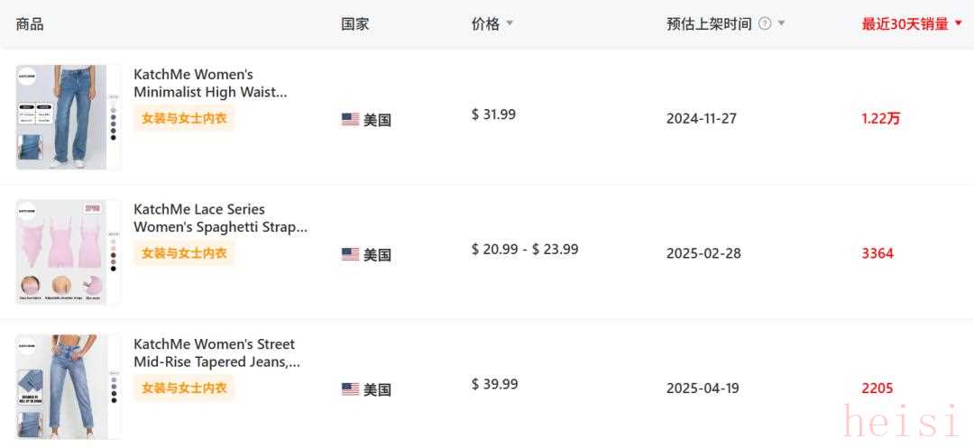Toggle the sort arrow next to 预估上架时间

click(x=781, y=24)
